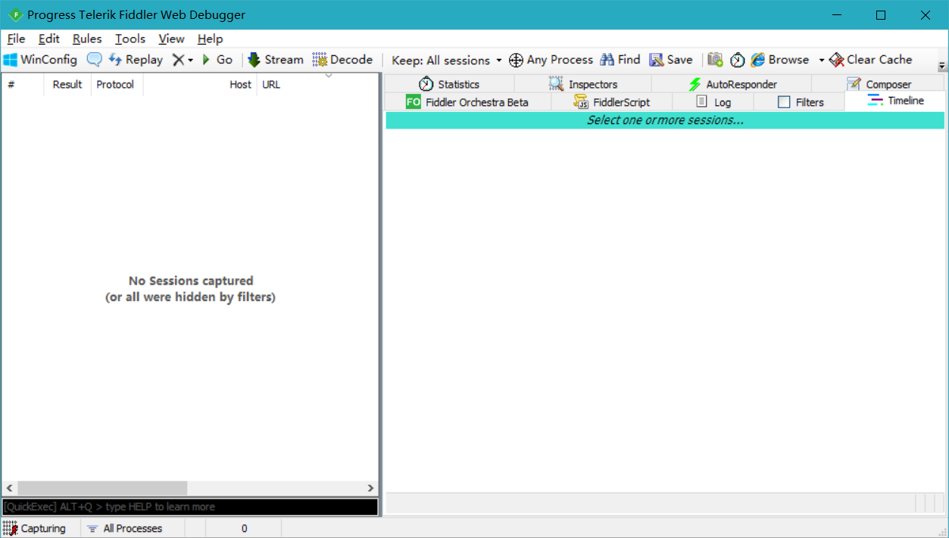Click the Fiddler application icon in title bar

15,15
